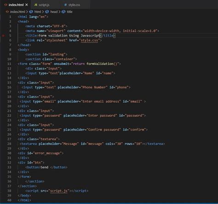Viewport: 218px width, 204px height.
Task: Click the "Message" placeholder on textarea line
Action: [70, 144]
